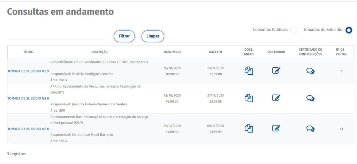Open the Tomada de Subsídio Nº 9 link
The width and height of the screenshot is (357, 164).
28,71
